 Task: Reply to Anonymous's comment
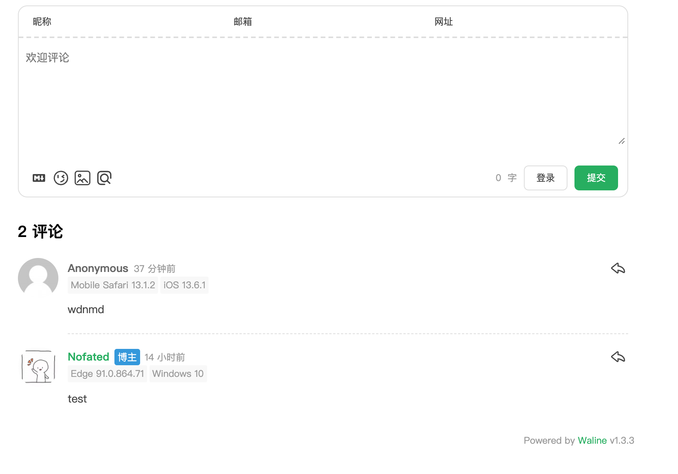point(618,268)
